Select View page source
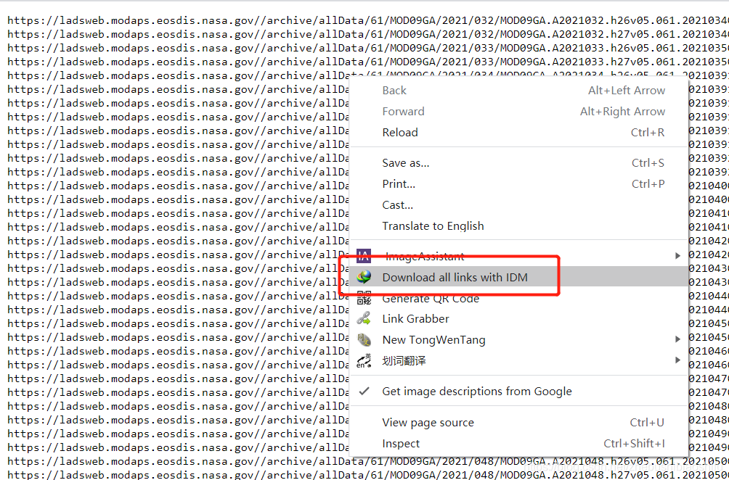This screenshot has height=480, width=729. click(518, 423)
